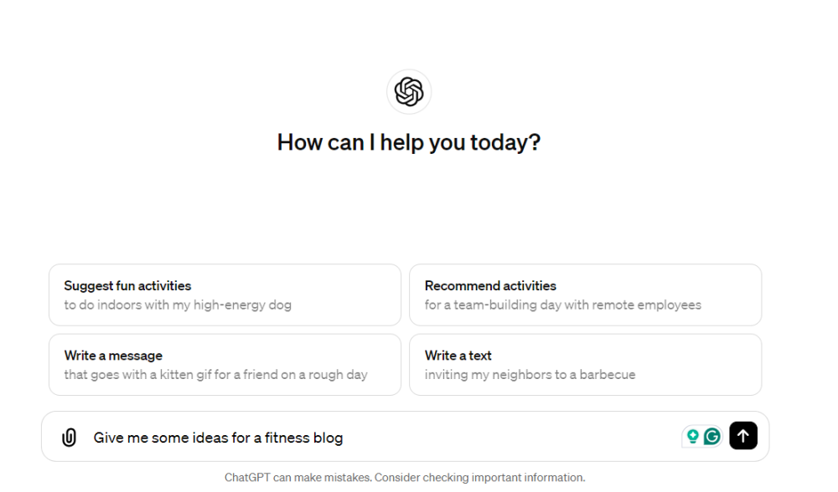Image resolution: width=838 pixels, height=492 pixels.
Task: Toggle the Grammarly assistant widget pill
Action: 702,435
